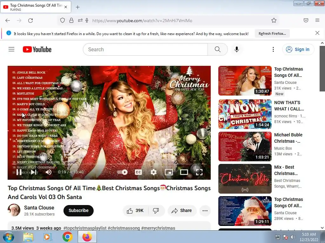Open Firefox application menu
This screenshot has width=325, height=243.
pos(317,20)
